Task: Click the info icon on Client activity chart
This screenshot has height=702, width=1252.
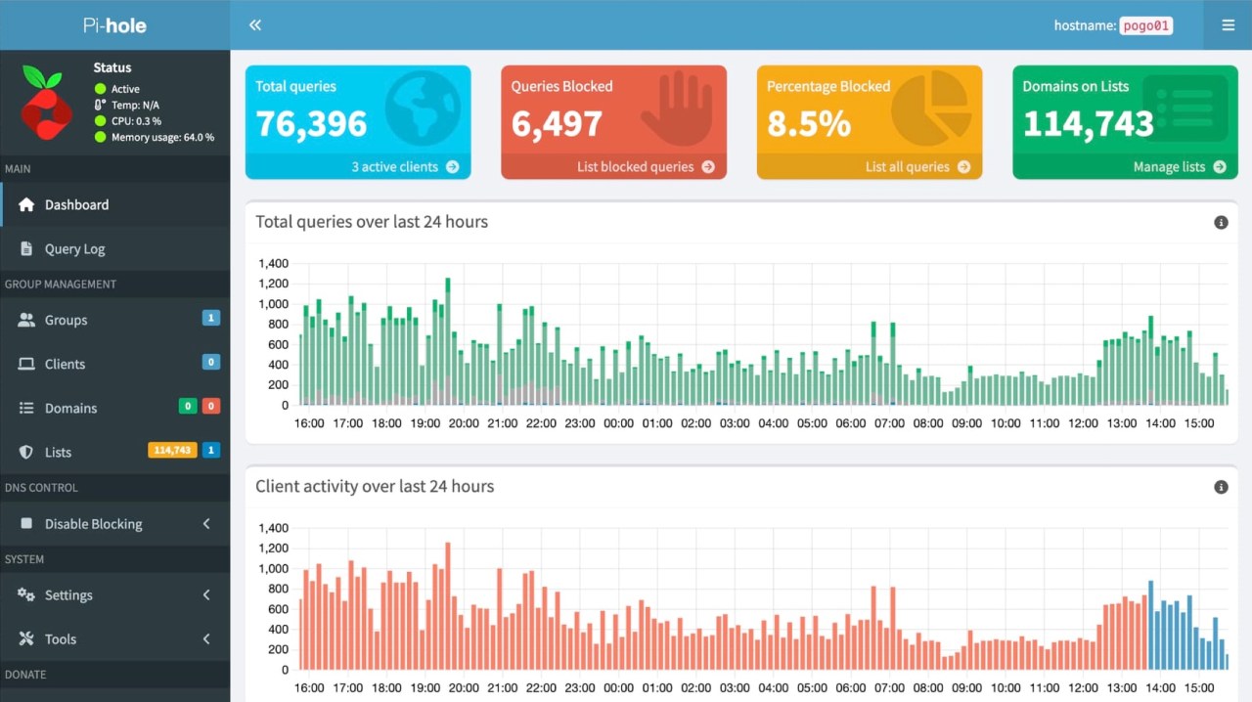Action: [x=1221, y=486]
